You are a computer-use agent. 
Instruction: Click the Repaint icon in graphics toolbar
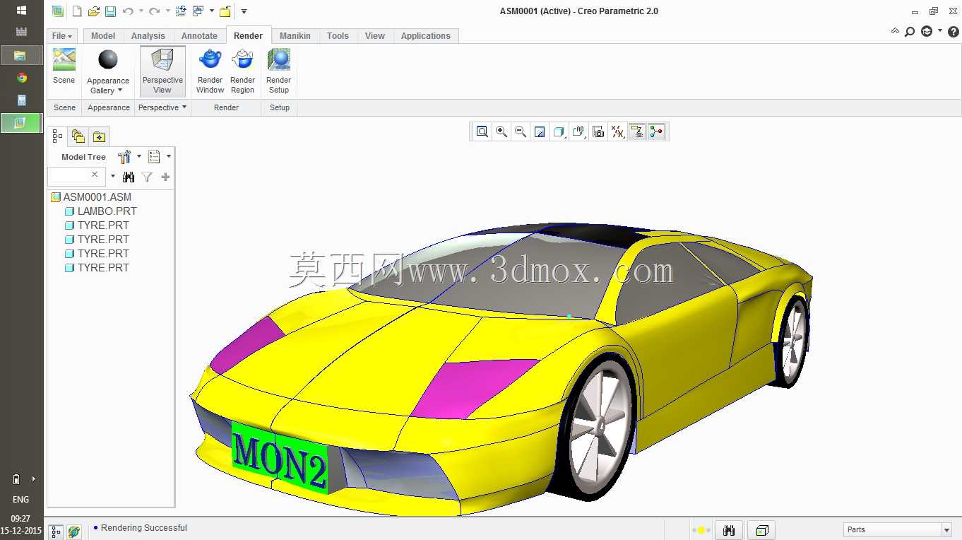point(540,131)
